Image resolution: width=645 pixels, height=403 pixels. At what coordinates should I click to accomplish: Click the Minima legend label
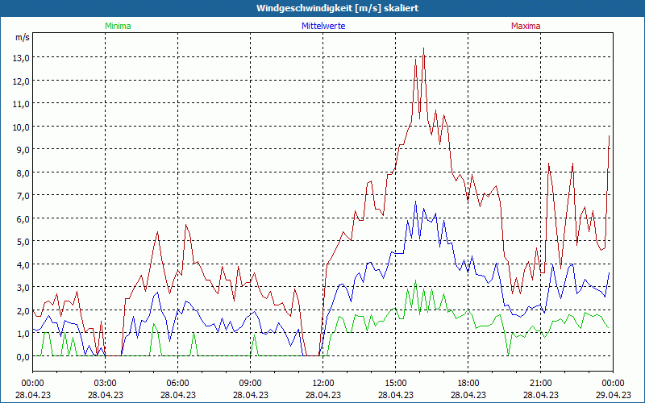click(x=117, y=26)
